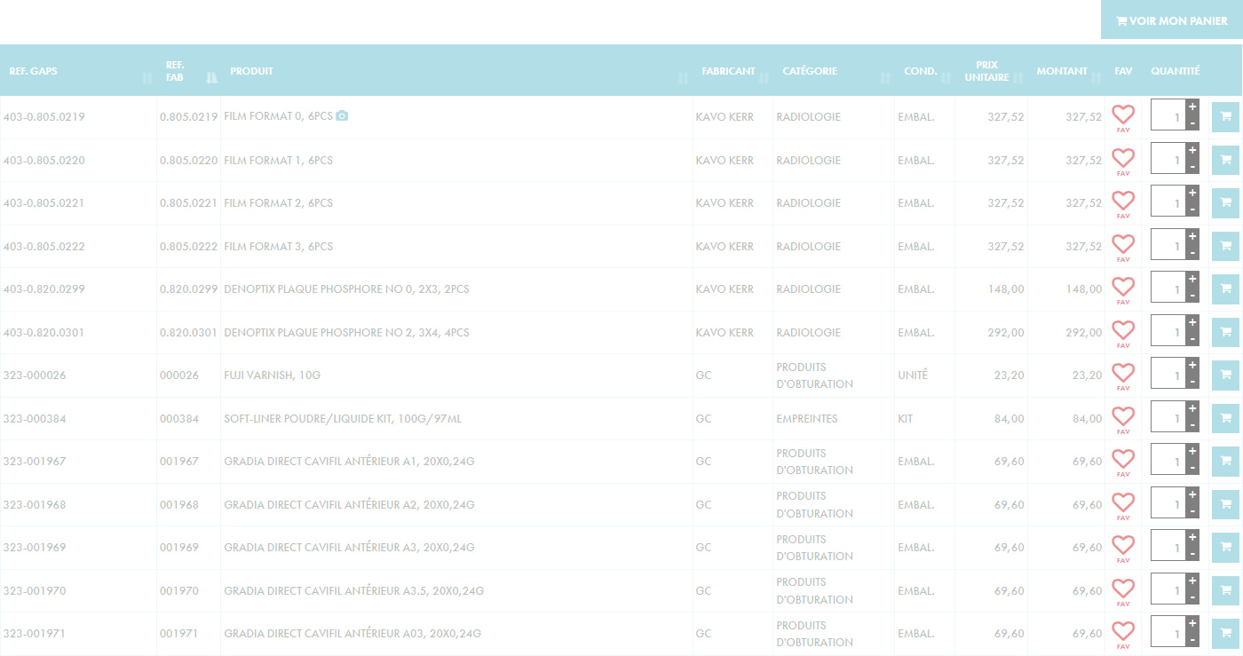Add Film Format 1 to cart
Image resolution: width=1243 pixels, height=656 pixels.
tap(1225, 160)
